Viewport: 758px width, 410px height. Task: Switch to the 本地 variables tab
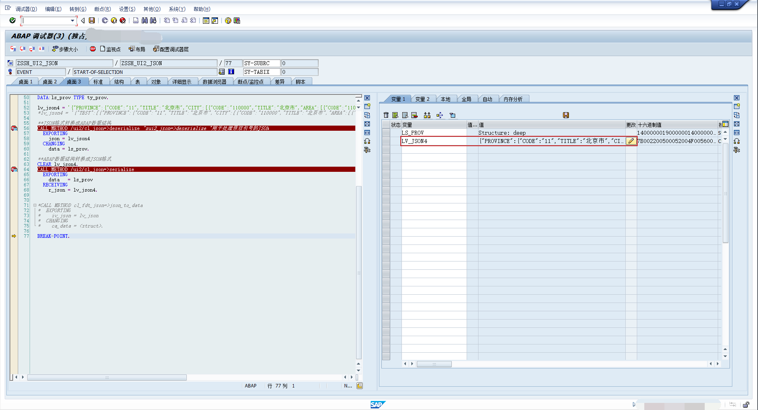click(445, 99)
